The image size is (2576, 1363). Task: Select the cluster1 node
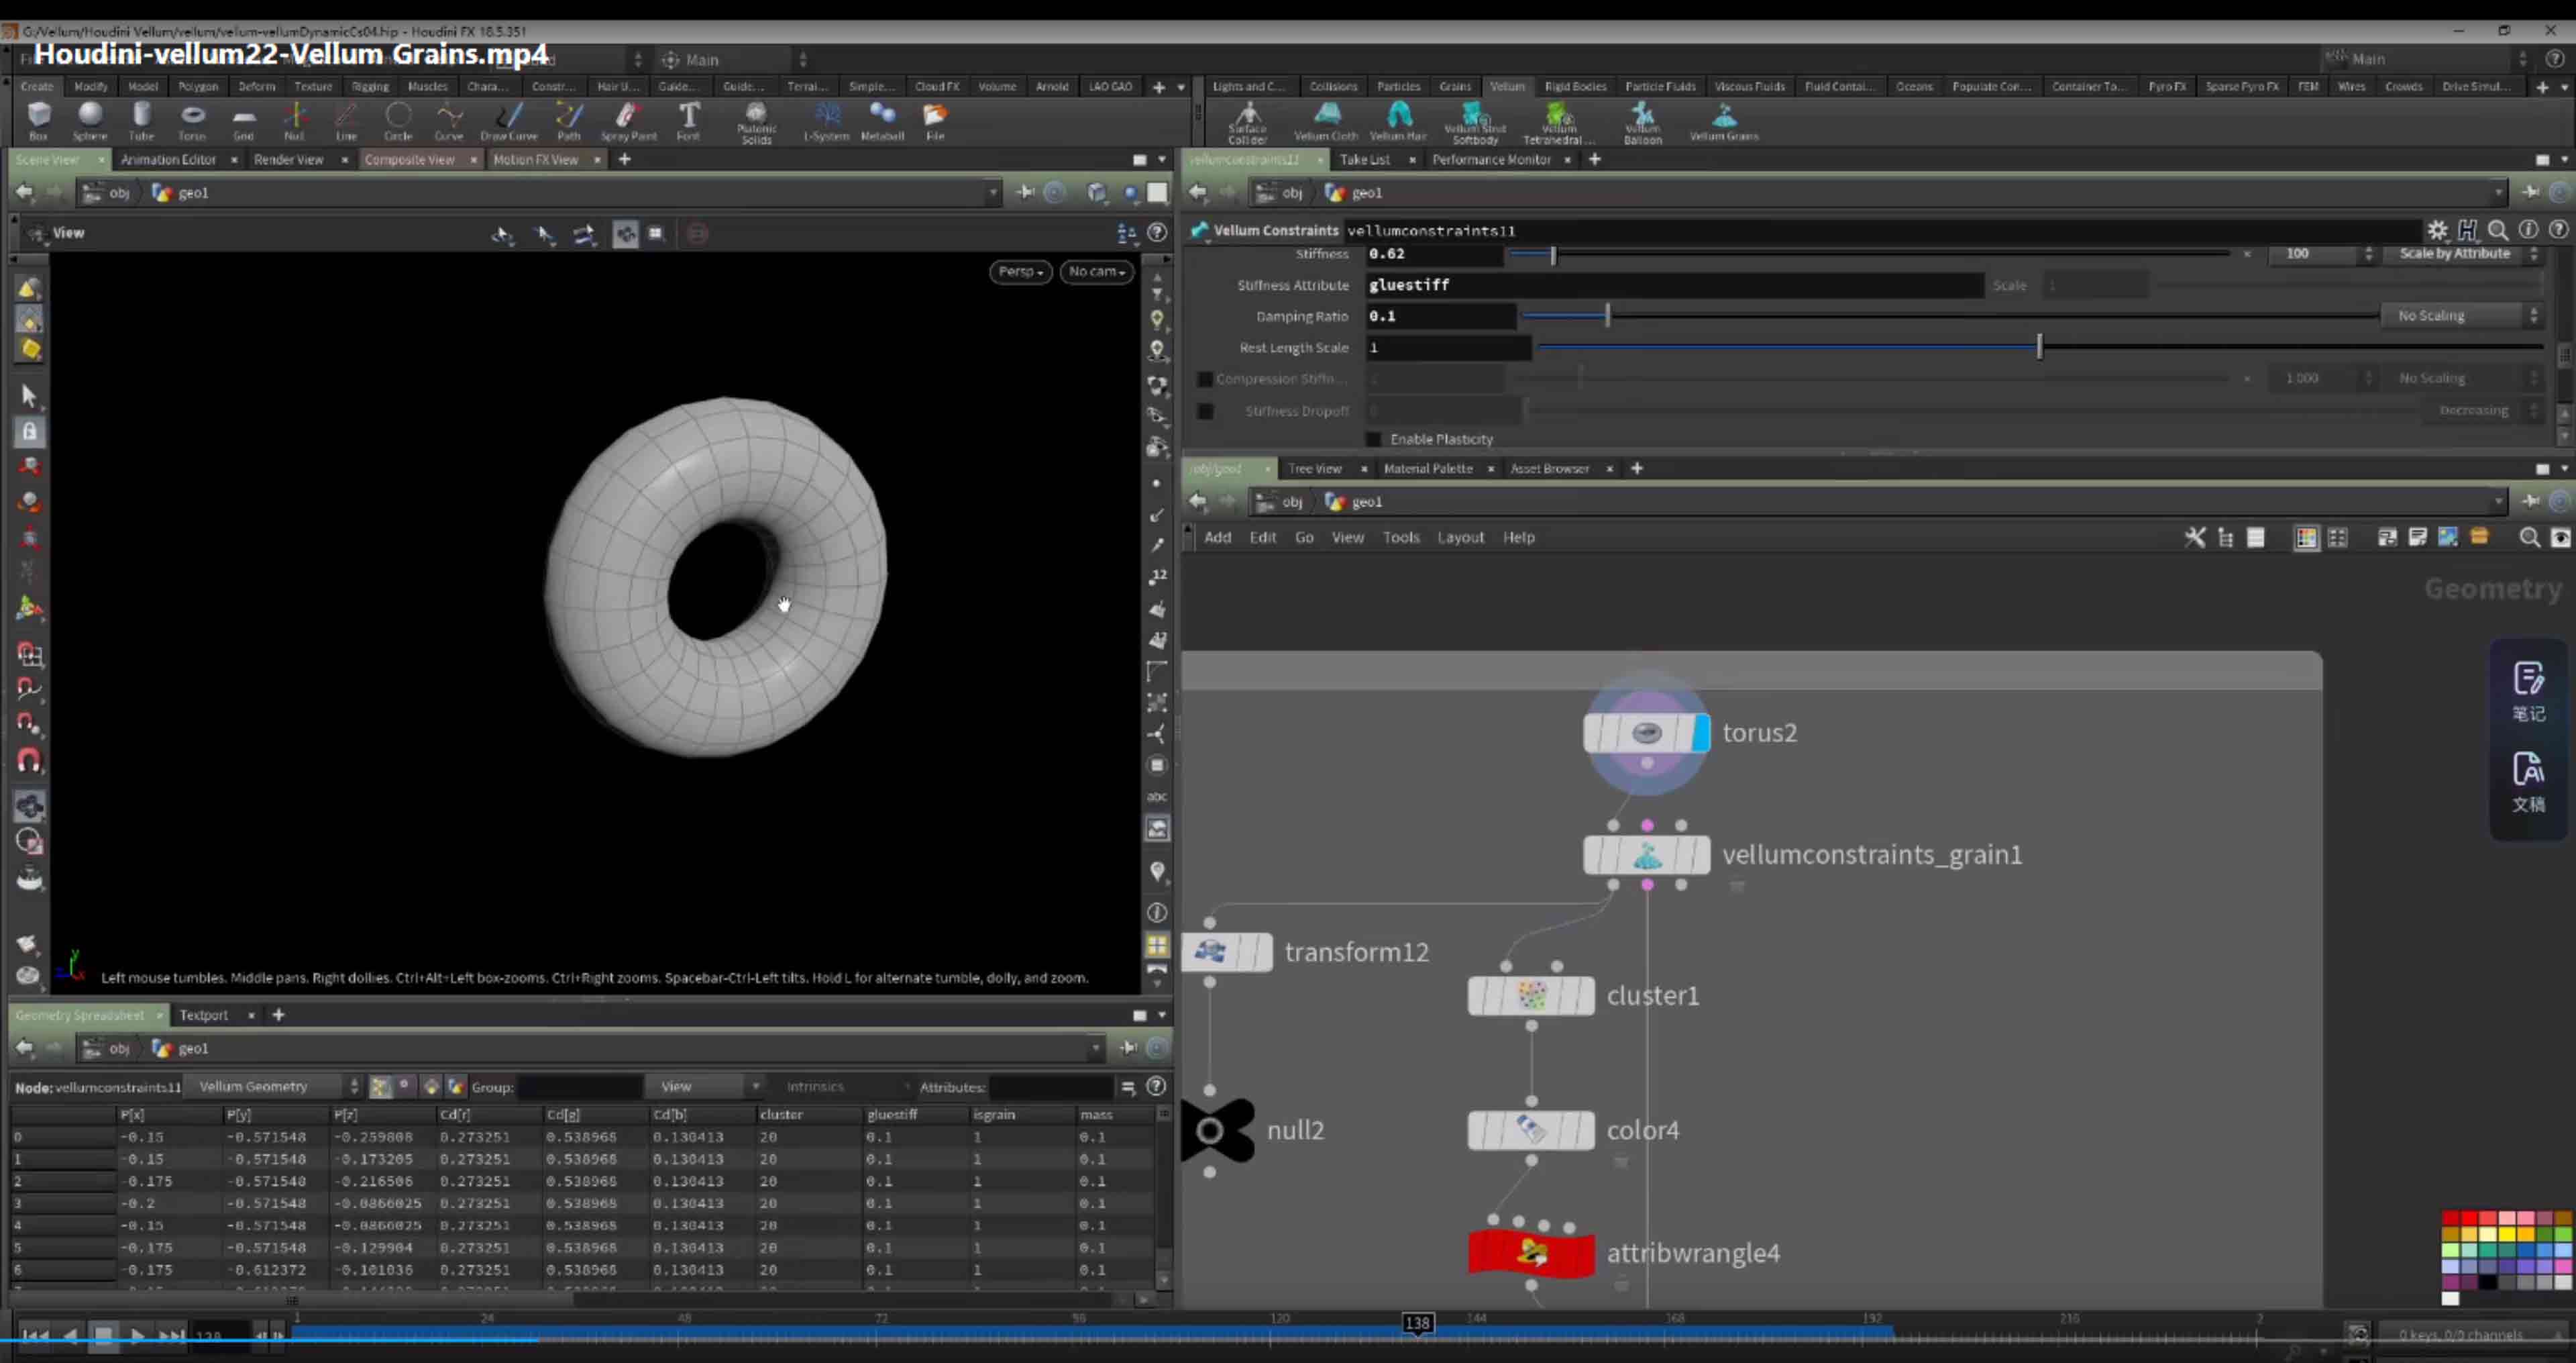tap(1531, 996)
